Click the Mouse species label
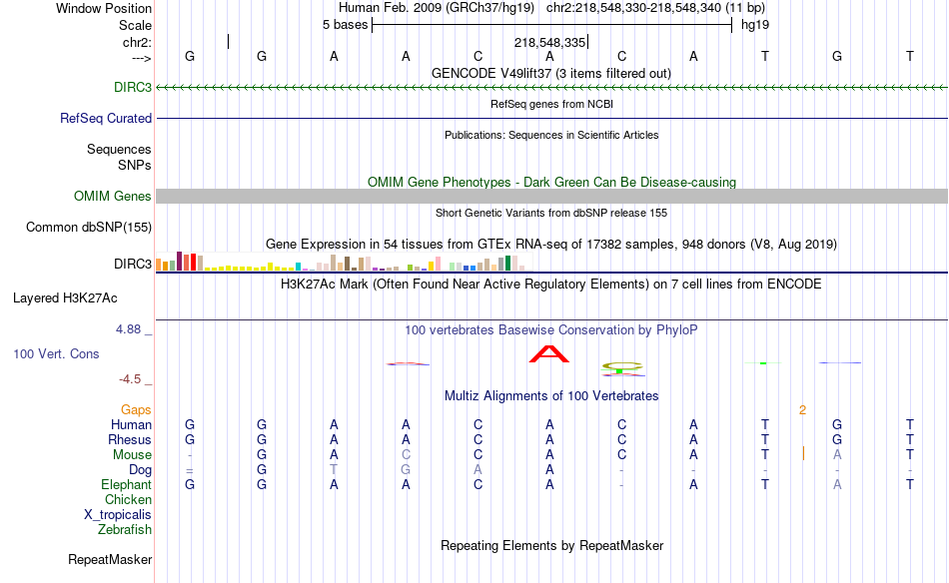The height and width of the screenshot is (583, 949). coord(132,454)
